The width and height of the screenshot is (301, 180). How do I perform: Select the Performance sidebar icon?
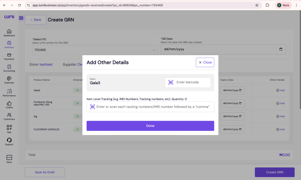point(9,92)
